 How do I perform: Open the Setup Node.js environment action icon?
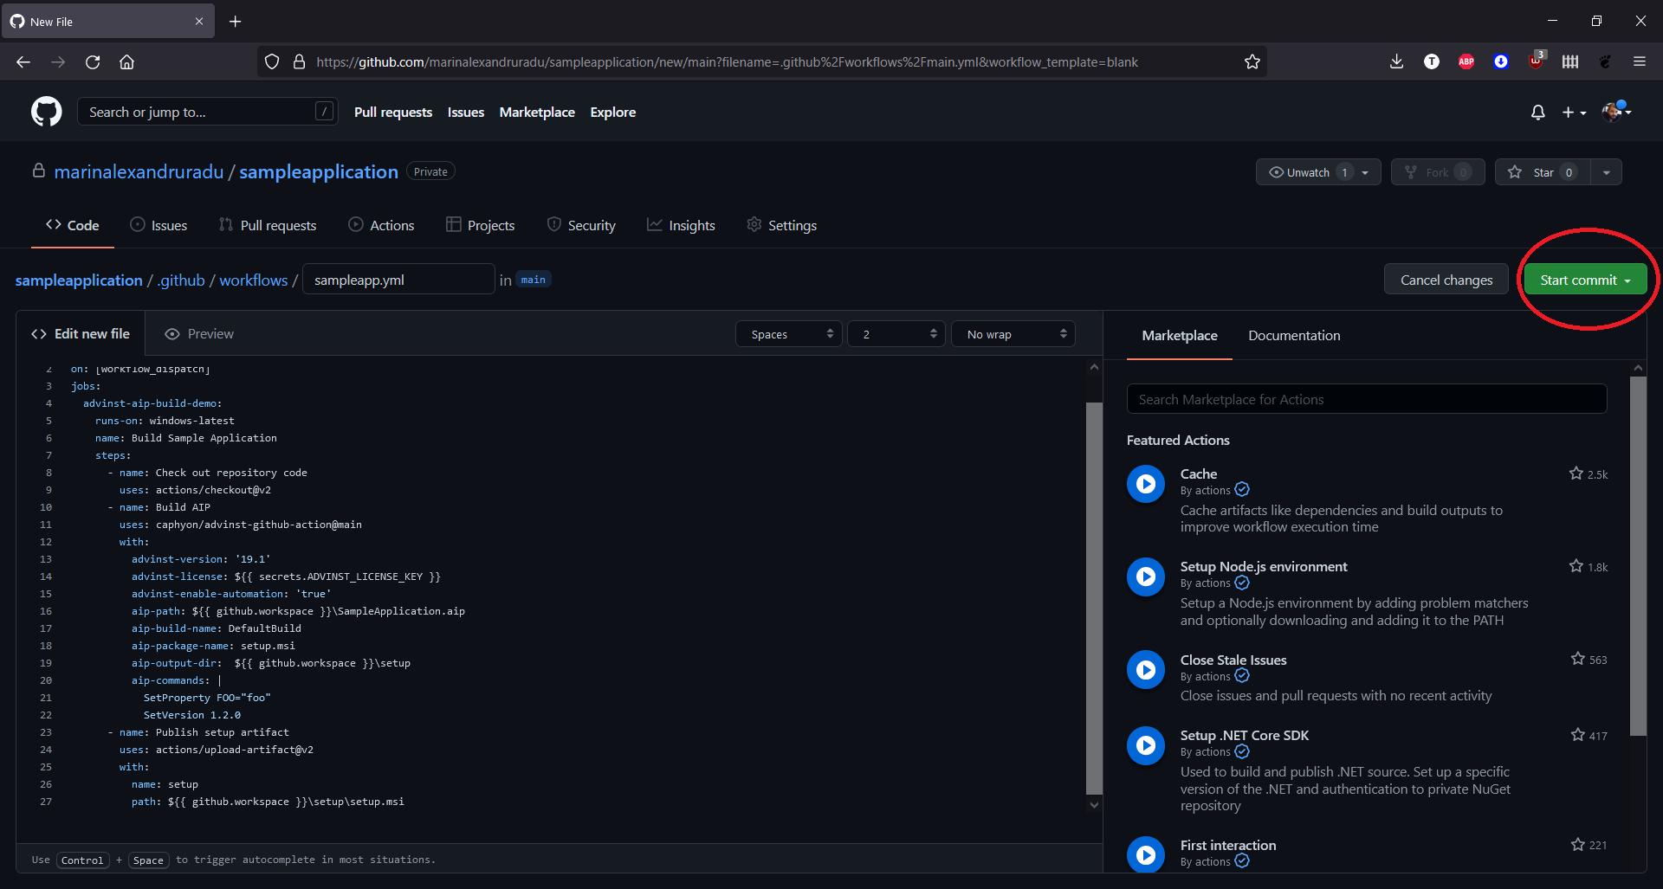[x=1146, y=577]
